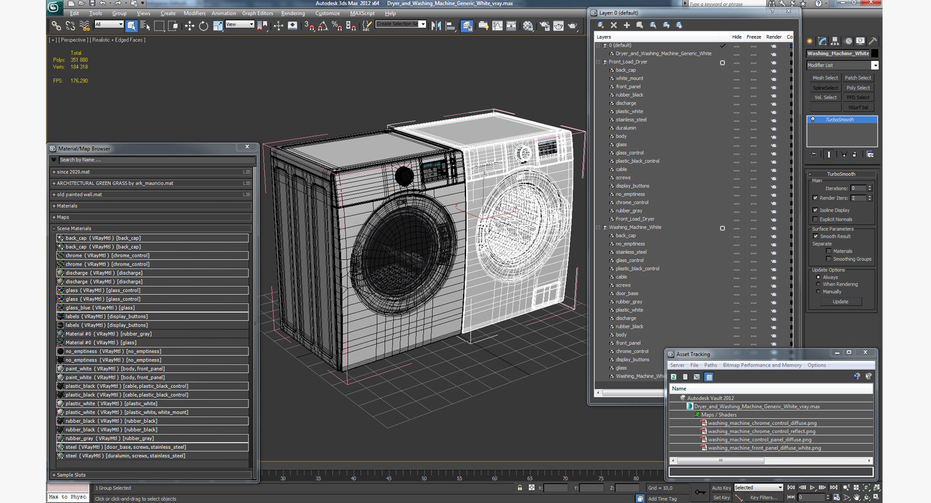Expand the Sample Slots rollout
931x503 pixels.
[x=152, y=475]
